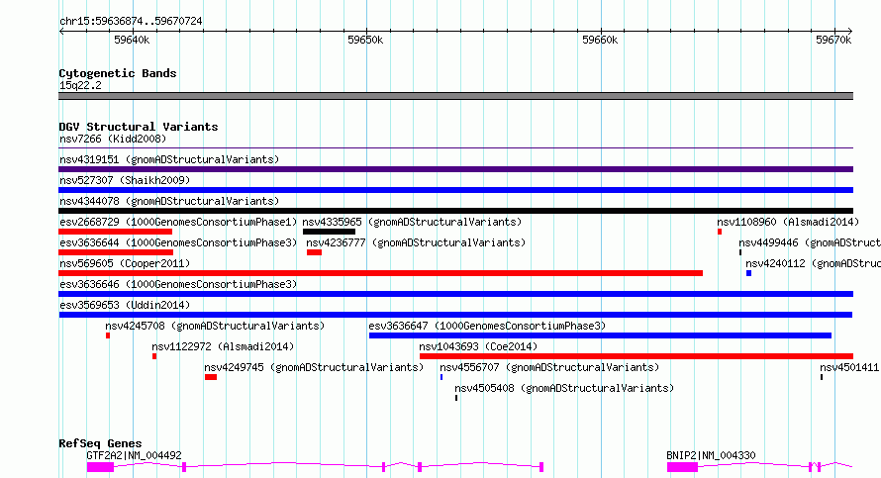Image resolution: width=881 pixels, height=478 pixels.
Task: Click the nsv1108960 (Alsmadi2014) label
Action: (788, 222)
